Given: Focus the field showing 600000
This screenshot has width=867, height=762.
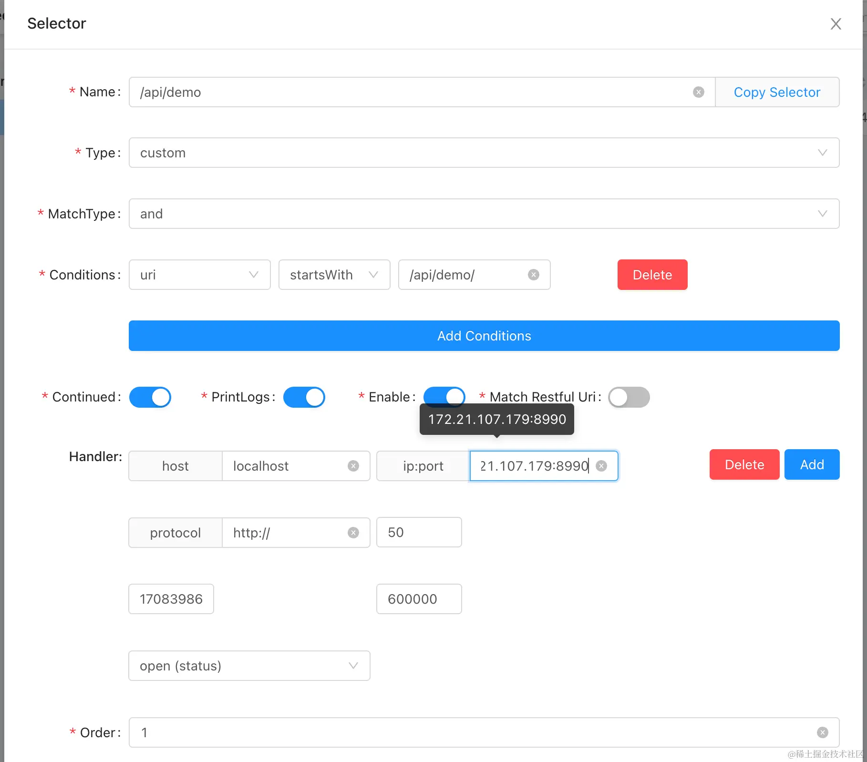Looking at the screenshot, I should tap(419, 599).
